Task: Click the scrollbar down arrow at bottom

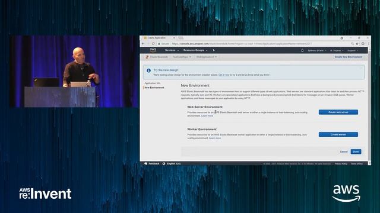Action: click(369, 163)
